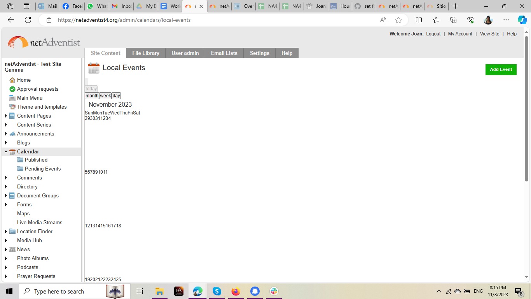Open Skype from the Windows taskbar
Image resolution: width=531 pixels, height=299 pixels.
tap(217, 291)
